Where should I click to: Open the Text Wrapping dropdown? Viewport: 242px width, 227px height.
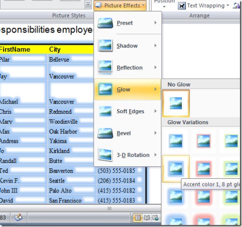click(203, 6)
